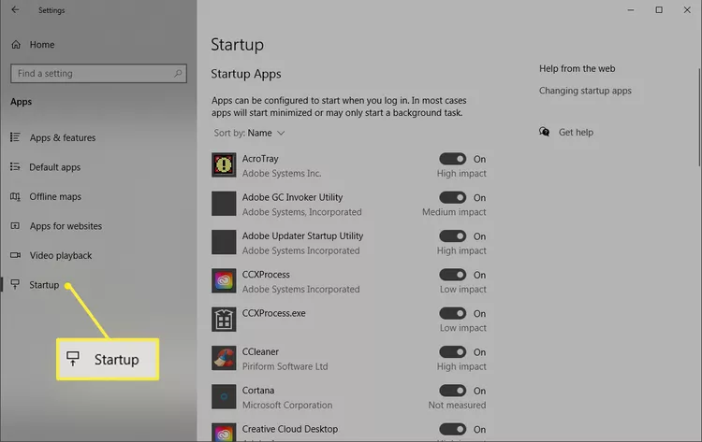Click Adobe Systems Inc. publisher text
The height and width of the screenshot is (442, 702).
pyautogui.click(x=282, y=174)
